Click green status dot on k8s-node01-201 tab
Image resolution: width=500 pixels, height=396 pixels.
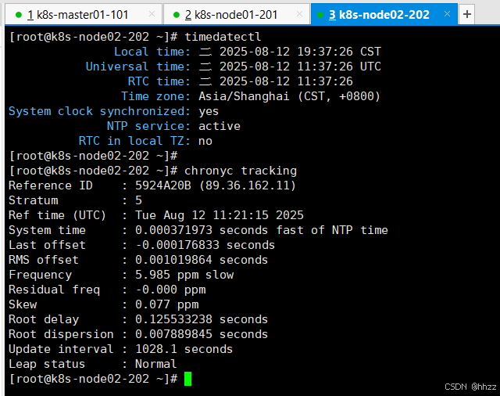[x=176, y=15]
